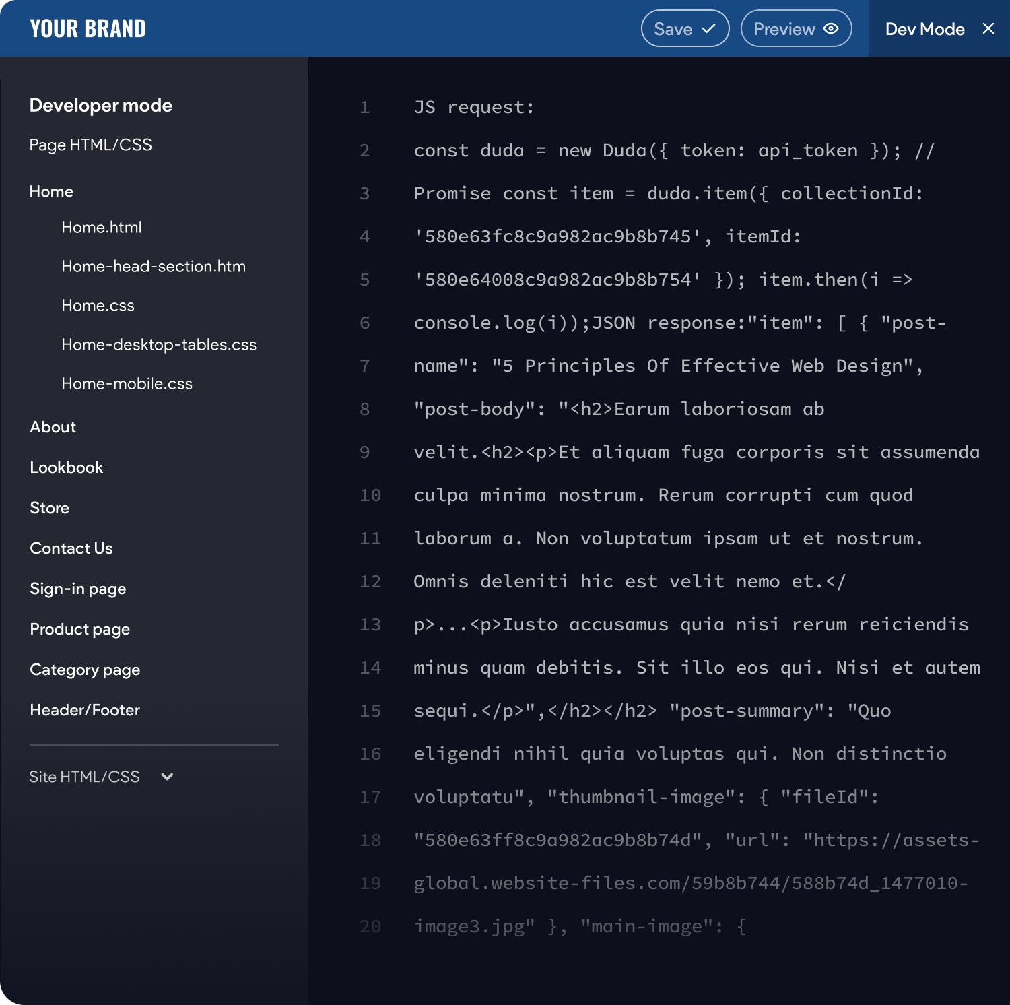This screenshot has height=1005, width=1010.
Task: Click line number 10 in gutter
Action: coord(370,495)
